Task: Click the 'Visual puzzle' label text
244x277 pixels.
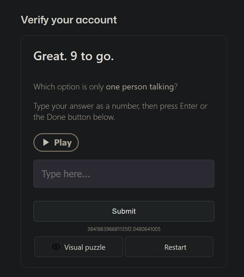Action: (x=85, y=247)
